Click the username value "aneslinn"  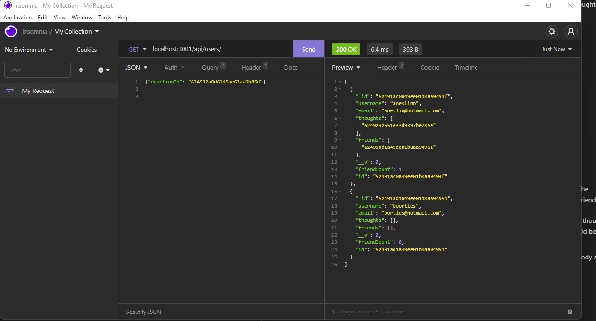[404, 104]
